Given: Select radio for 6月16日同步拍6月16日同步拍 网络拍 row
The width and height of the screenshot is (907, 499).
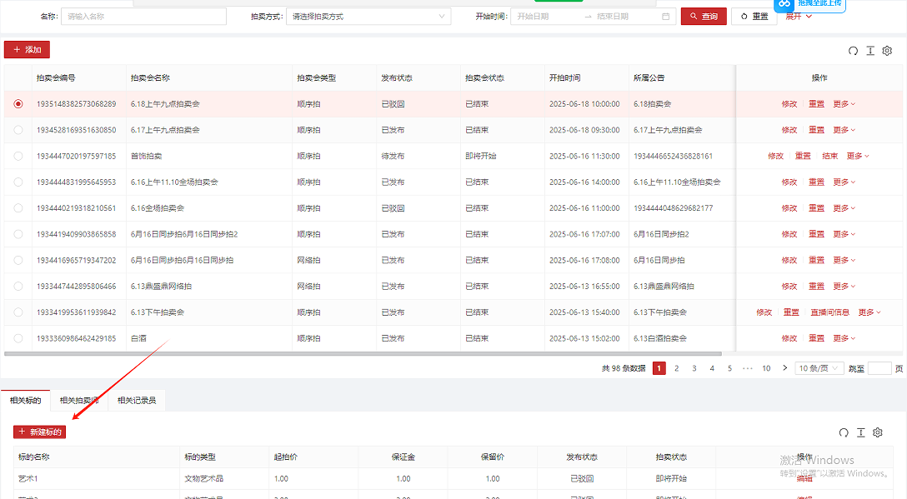Looking at the screenshot, I should click(18, 260).
